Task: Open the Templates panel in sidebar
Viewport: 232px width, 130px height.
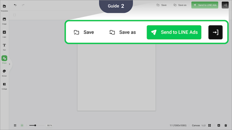Action: 4,8
